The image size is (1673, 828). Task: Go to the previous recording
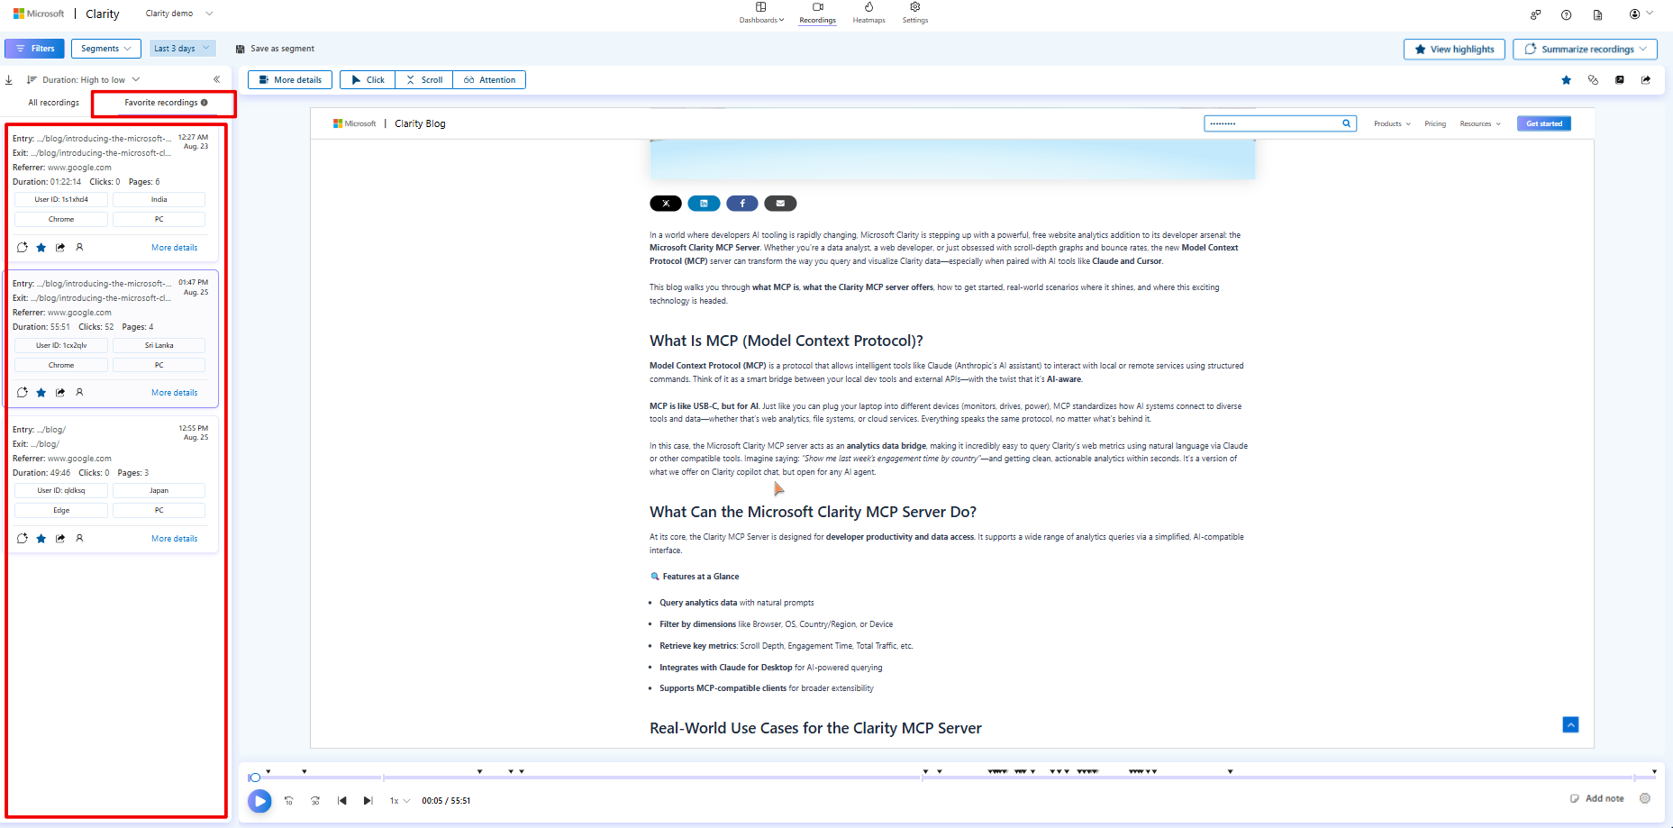(x=342, y=801)
